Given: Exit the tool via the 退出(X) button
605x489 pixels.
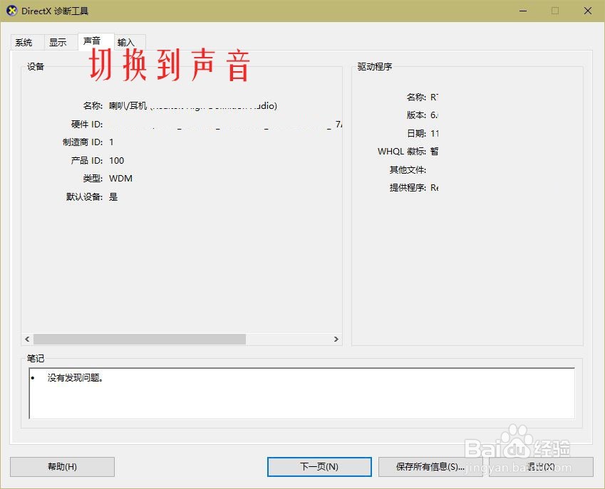Looking at the screenshot, I should pos(539,467).
